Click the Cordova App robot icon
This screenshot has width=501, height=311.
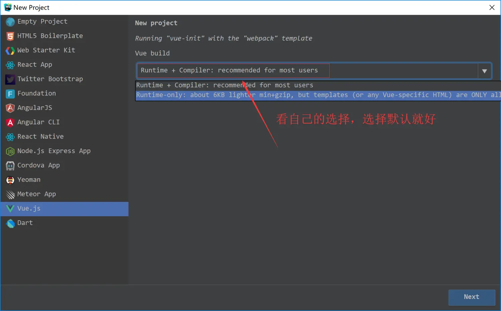(10, 166)
